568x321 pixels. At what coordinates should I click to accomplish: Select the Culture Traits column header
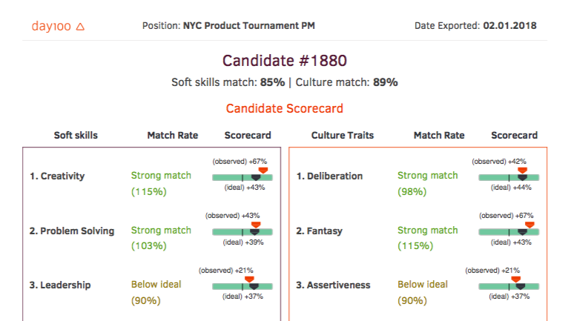point(343,136)
